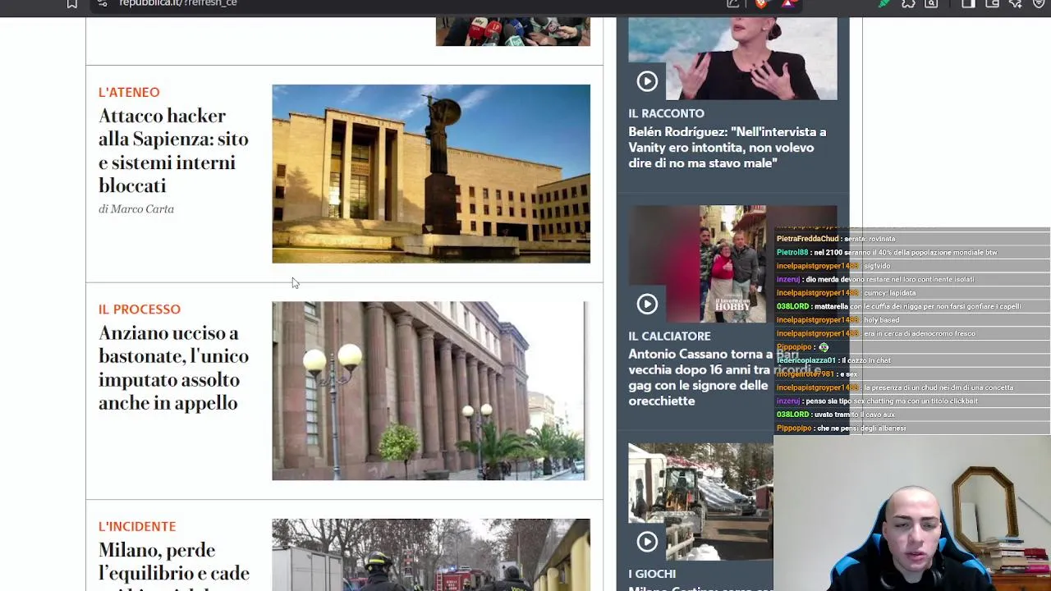Image resolution: width=1051 pixels, height=591 pixels.
Task: Open the Brave Wallet icon
Action: click(x=992, y=3)
